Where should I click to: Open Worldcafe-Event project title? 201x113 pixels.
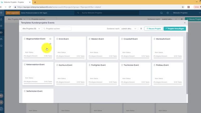tap(163, 39)
